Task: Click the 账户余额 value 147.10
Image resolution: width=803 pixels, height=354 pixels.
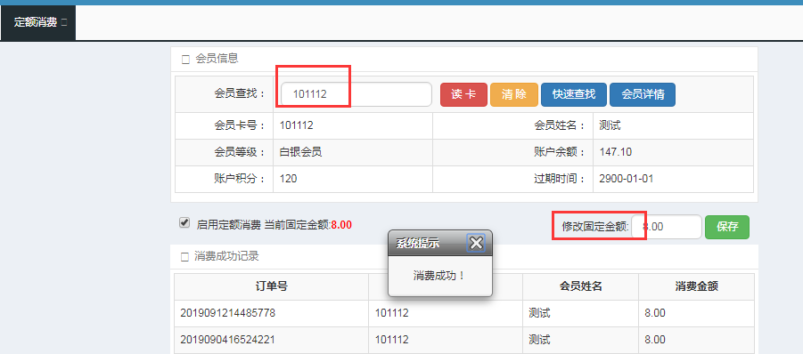Action: pyautogui.click(x=616, y=152)
